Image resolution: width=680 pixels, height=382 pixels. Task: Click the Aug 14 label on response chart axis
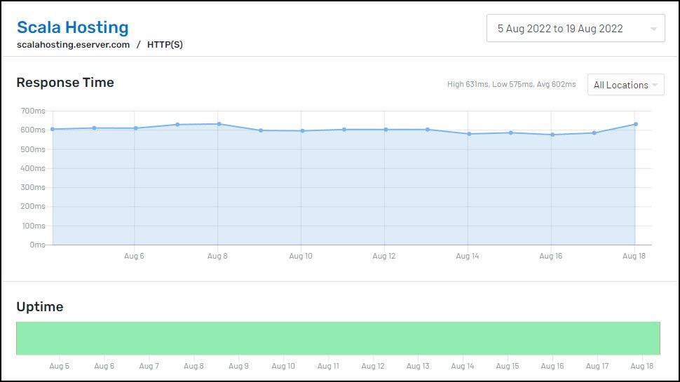pos(468,257)
